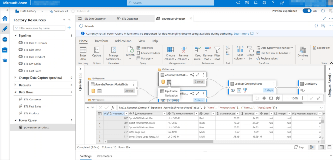The height and width of the screenshot is (160, 333).
Task: Click the Azure notifications bell icon
Action: [256, 3]
